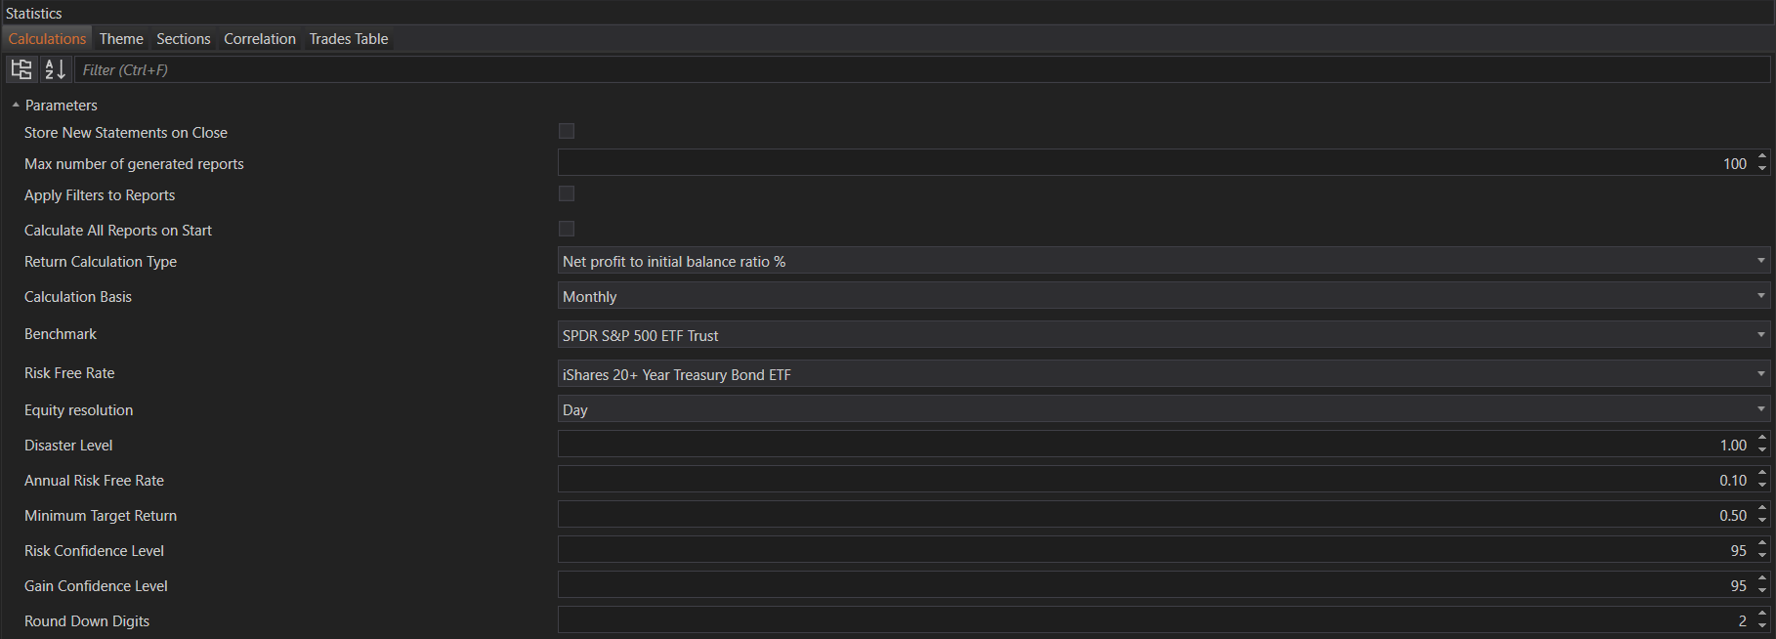Click the Filter search field

918,69
